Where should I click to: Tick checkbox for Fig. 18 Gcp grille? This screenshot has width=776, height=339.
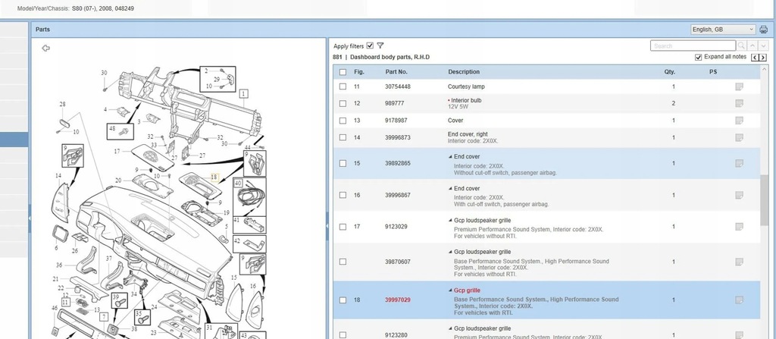343,300
